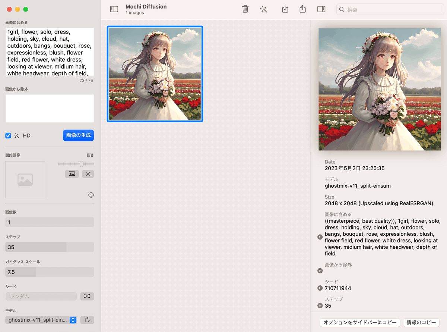Click the 画像から除外 negative prompt box
Screen dimensions: 447x332
point(50,109)
